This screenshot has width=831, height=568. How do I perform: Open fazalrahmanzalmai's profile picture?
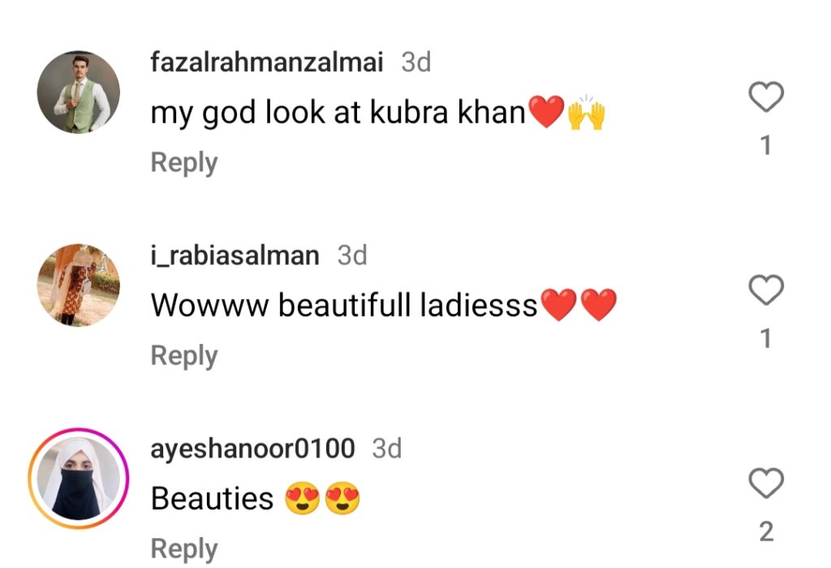(79, 93)
